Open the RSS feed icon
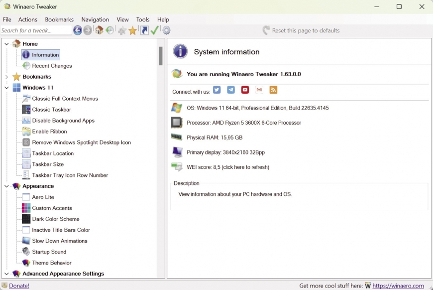The height and width of the screenshot is (290, 433). pyautogui.click(x=273, y=90)
